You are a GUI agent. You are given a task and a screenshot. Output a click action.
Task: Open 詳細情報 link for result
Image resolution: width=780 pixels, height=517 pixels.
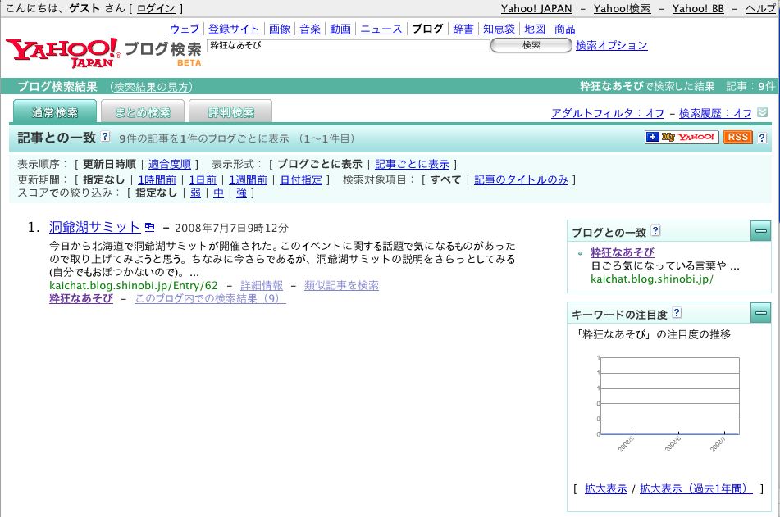click(x=262, y=285)
